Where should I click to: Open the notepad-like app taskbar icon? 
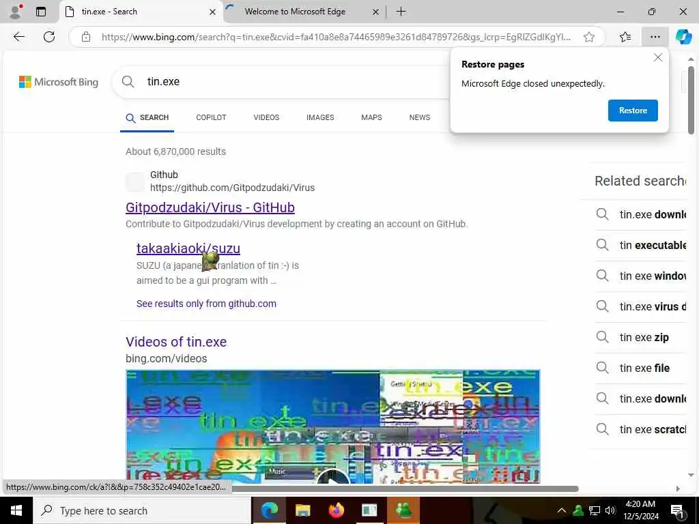coord(369,510)
